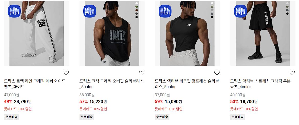Add crack graphic sleeveless to wishlist

tap(142, 73)
